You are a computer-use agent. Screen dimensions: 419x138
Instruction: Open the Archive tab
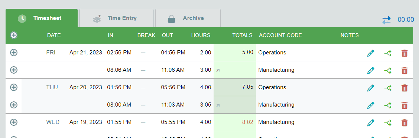point(188,18)
